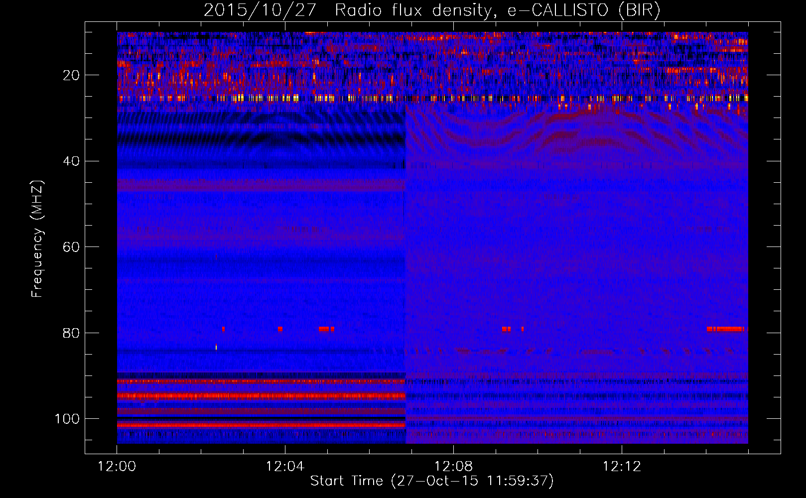Click the 40 MHz frequency tick label

71,161
